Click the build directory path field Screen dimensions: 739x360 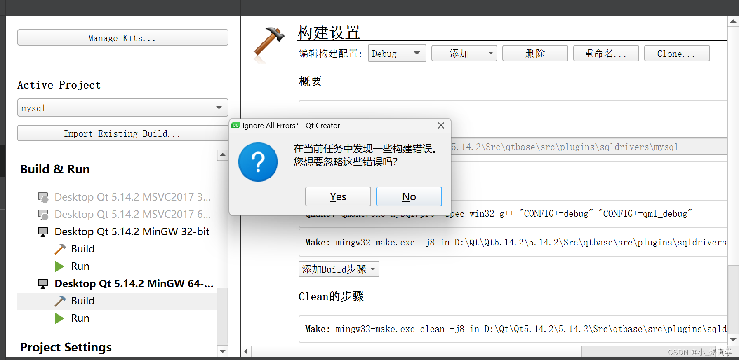pyautogui.click(x=589, y=147)
